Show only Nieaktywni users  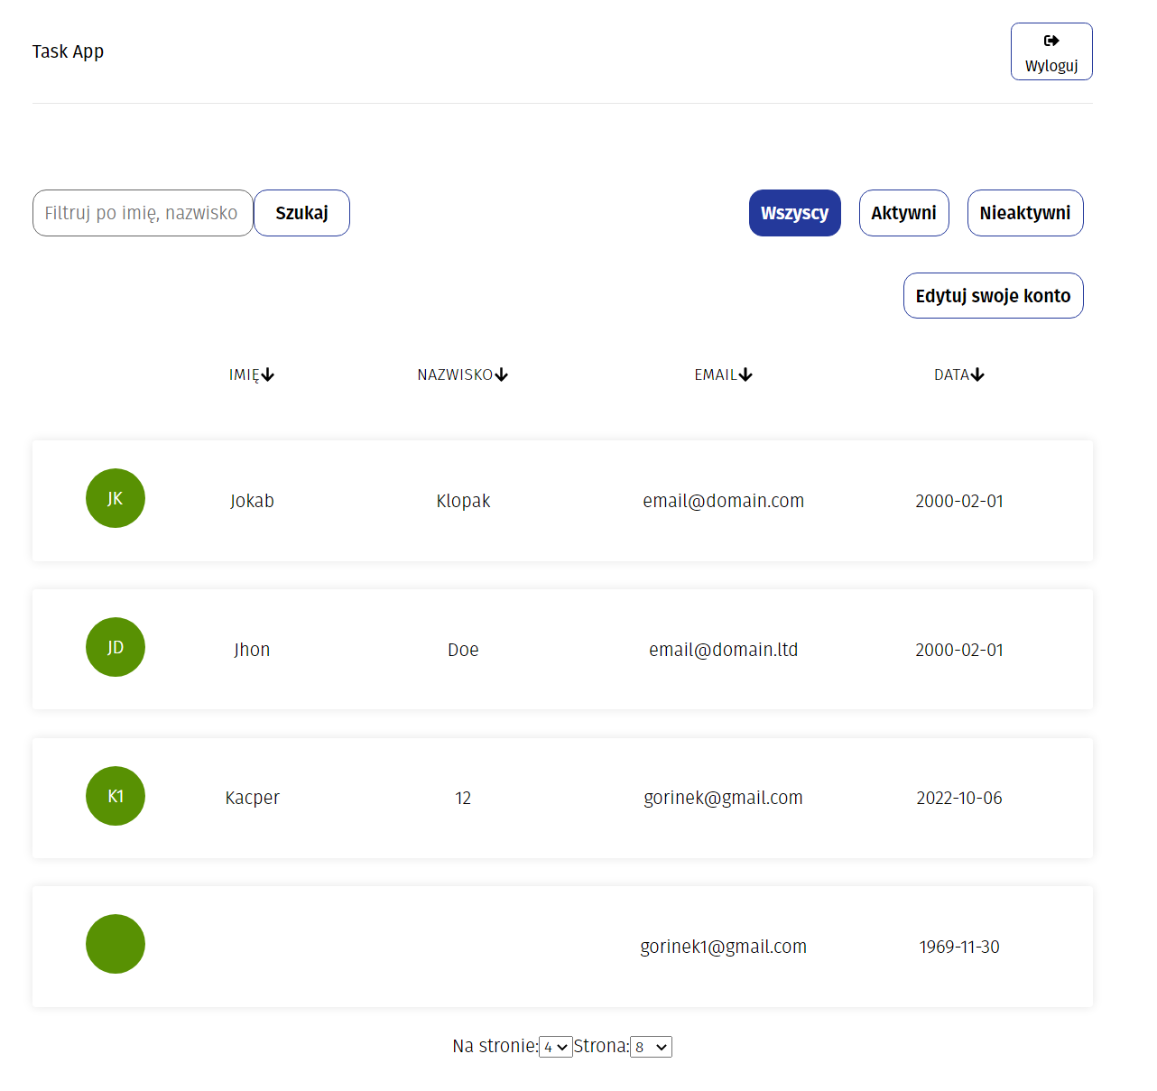click(1025, 212)
